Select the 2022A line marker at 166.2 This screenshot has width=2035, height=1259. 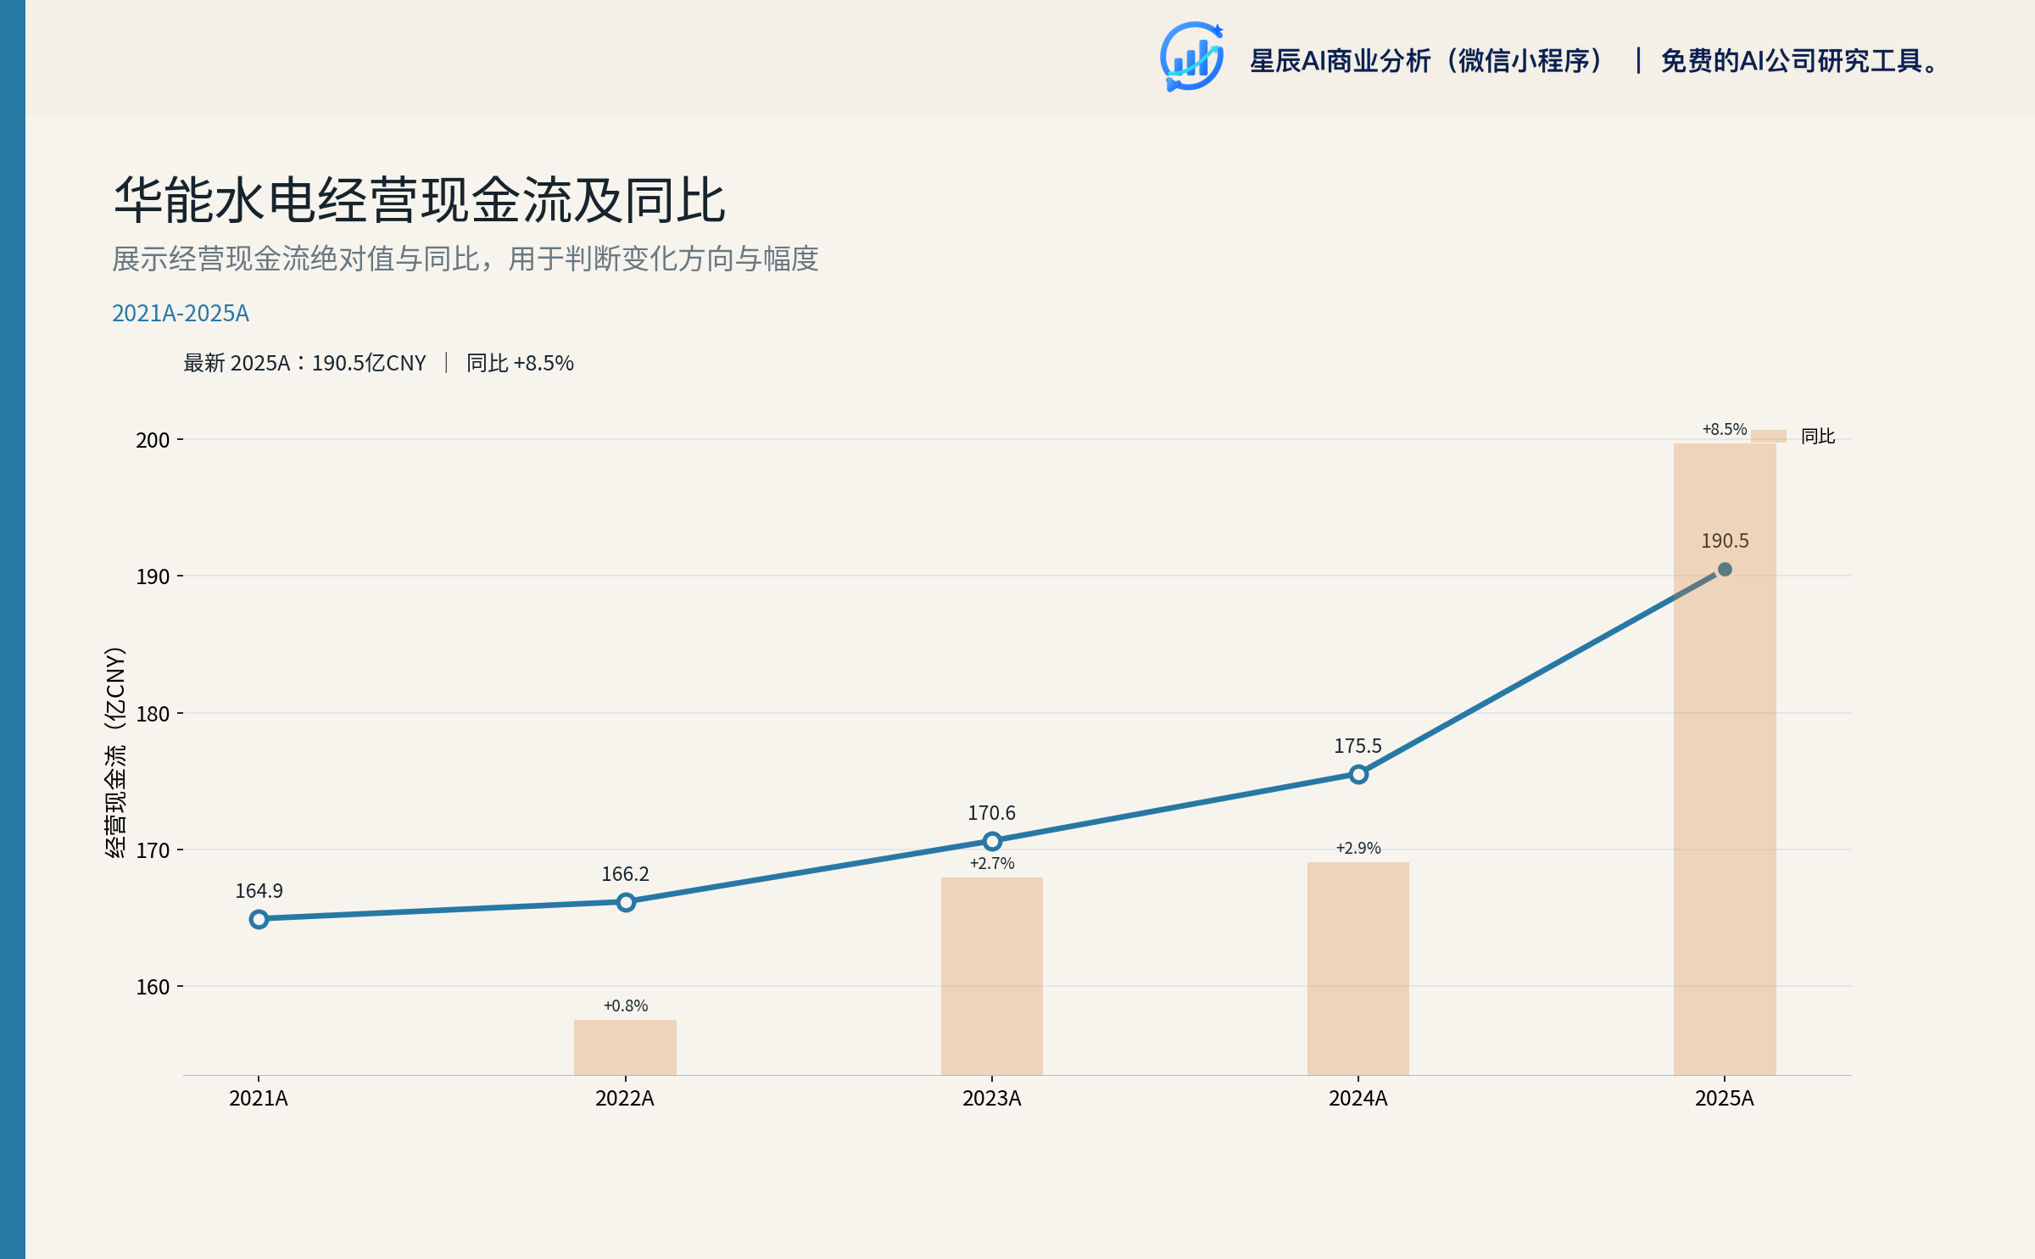(626, 902)
